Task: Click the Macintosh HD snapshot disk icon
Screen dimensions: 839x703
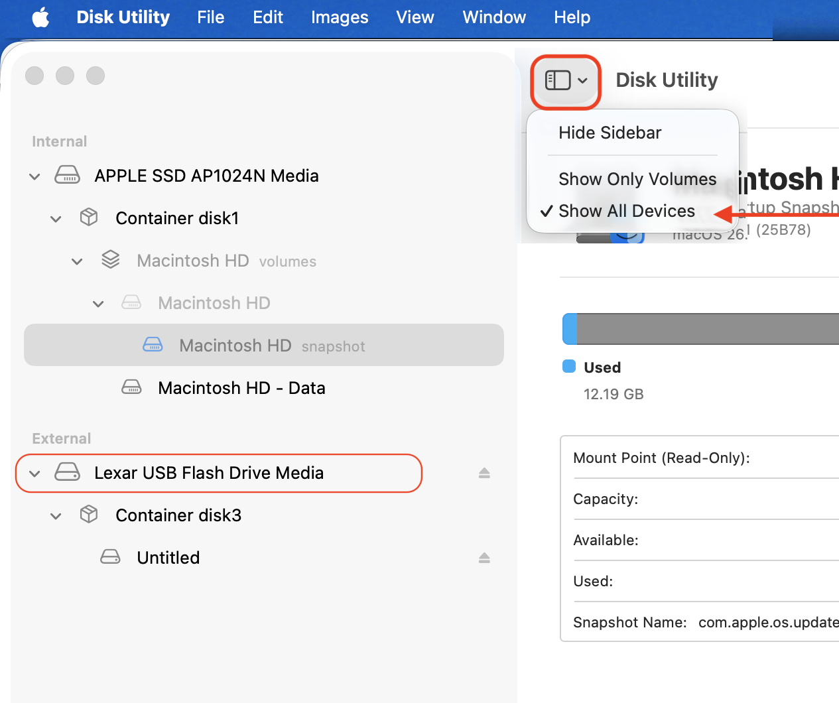Action: click(x=153, y=345)
